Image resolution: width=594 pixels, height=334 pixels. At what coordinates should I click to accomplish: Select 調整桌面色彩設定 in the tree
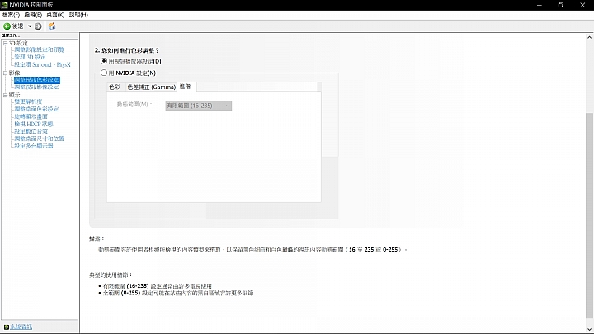[x=37, y=109]
